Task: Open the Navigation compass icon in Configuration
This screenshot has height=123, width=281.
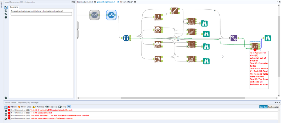Action: tap(6, 11)
